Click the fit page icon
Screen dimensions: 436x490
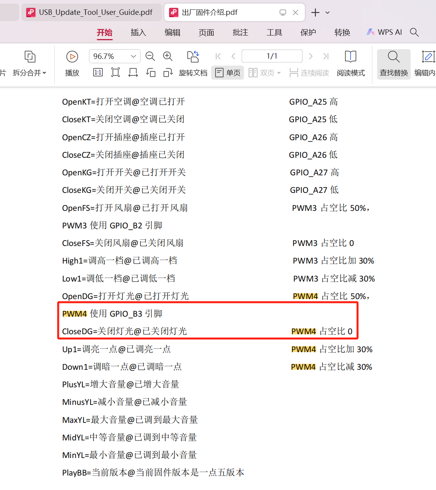click(116, 73)
